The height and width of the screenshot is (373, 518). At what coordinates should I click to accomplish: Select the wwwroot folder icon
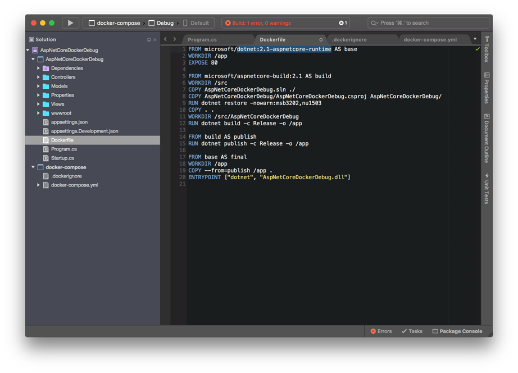(46, 113)
